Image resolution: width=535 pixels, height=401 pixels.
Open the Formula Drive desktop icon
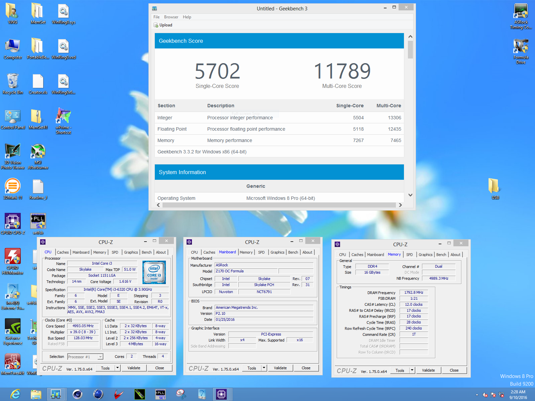(521, 51)
